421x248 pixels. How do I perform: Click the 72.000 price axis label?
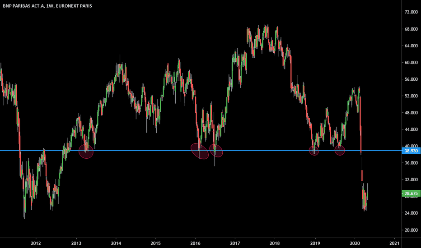[x=411, y=12]
